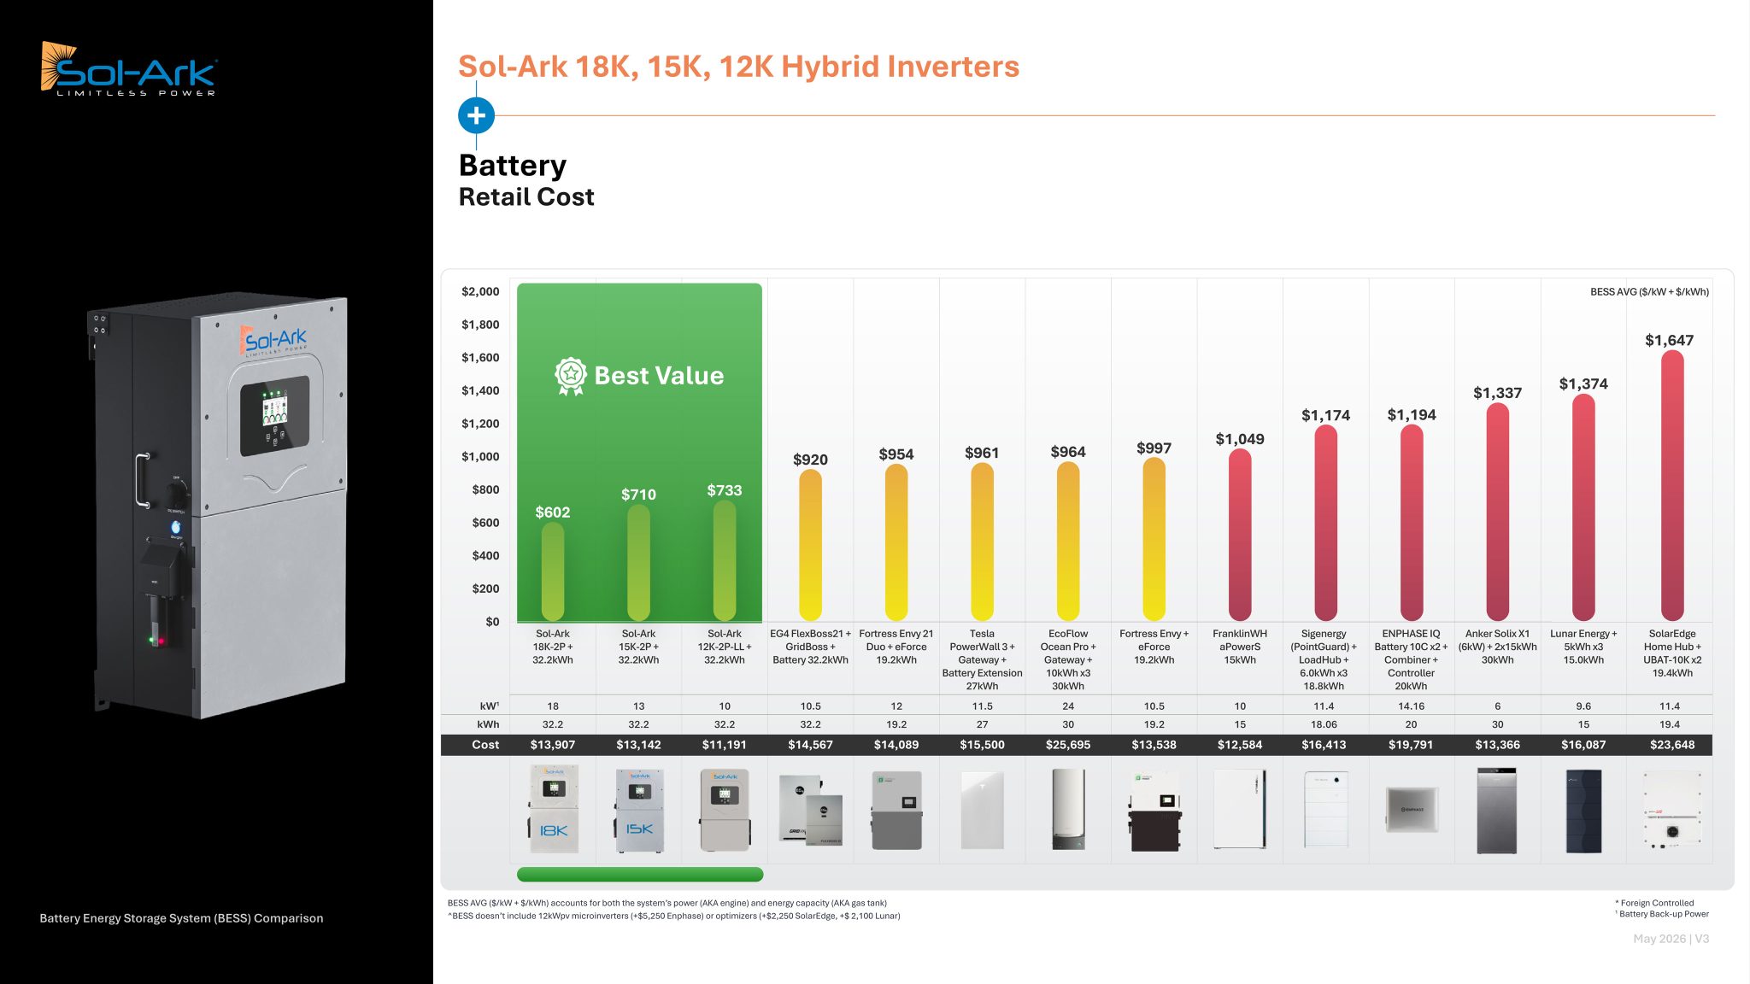Click the $733 green bar
This screenshot has width=1750, height=984.
725,559
